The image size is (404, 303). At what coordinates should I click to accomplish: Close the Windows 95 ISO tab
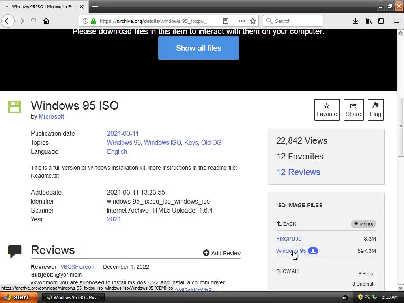(82, 7)
